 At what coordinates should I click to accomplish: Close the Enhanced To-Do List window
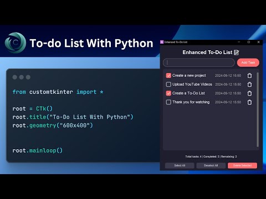259,42
